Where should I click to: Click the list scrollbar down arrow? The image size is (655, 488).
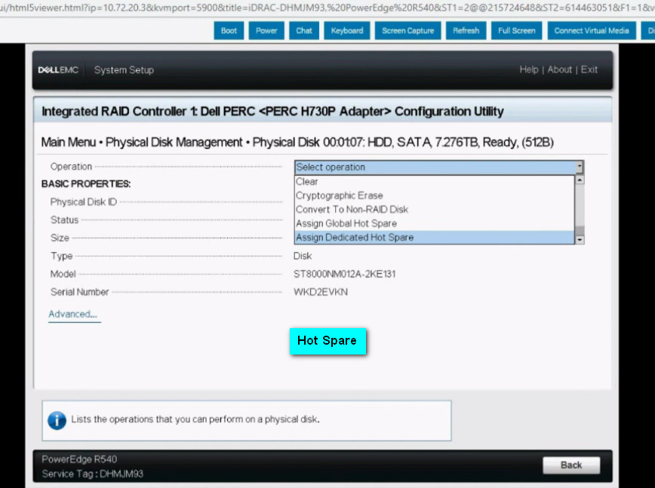(580, 240)
